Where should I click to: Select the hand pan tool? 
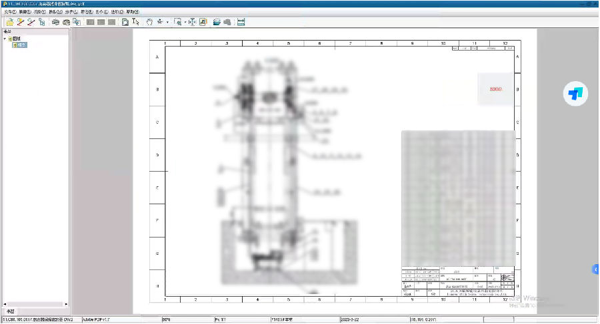[x=149, y=22]
